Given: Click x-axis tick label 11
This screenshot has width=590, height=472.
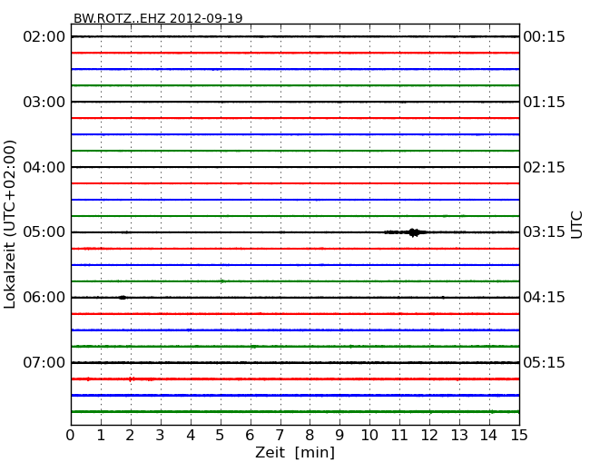Looking at the screenshot, I should tap(399, 436).
